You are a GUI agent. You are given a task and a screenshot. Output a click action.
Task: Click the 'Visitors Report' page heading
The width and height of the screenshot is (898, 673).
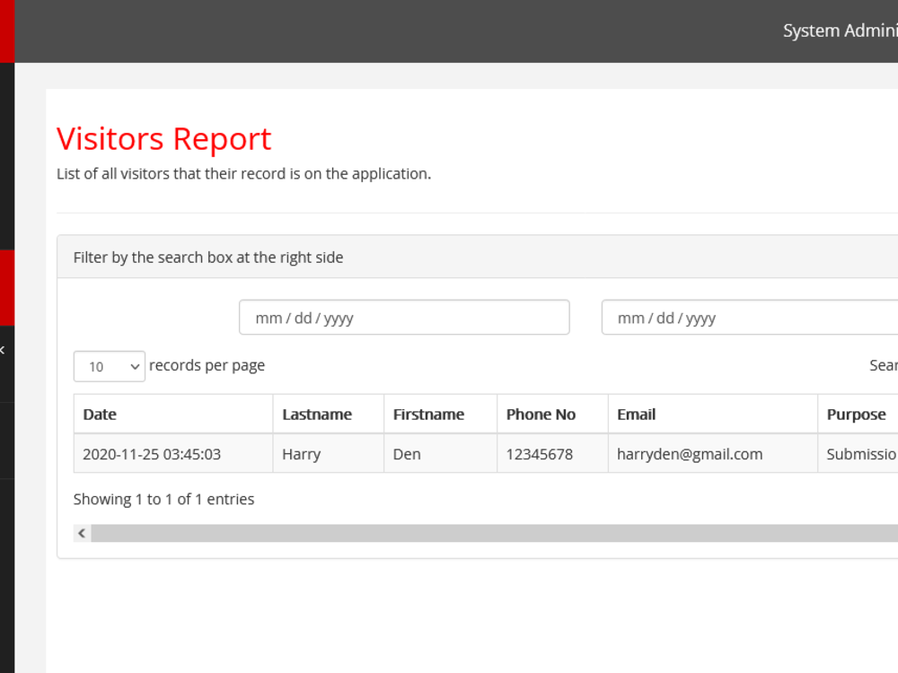(x=163, y=138)
